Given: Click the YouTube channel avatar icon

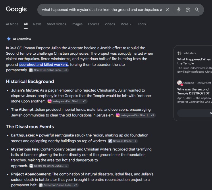Looking at the screenshot, I should point(180,83).
